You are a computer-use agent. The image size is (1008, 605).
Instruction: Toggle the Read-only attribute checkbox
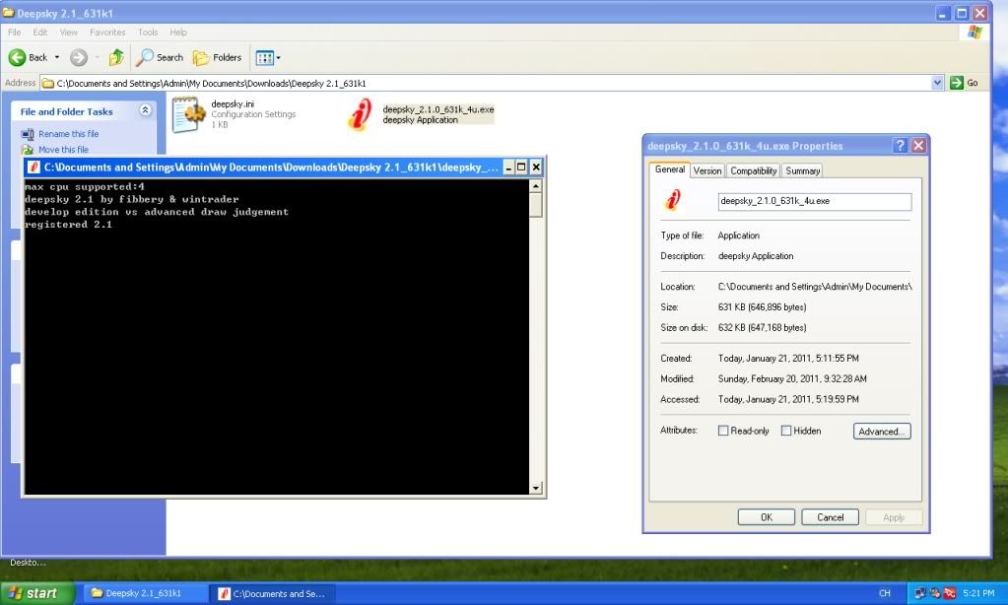723,431
